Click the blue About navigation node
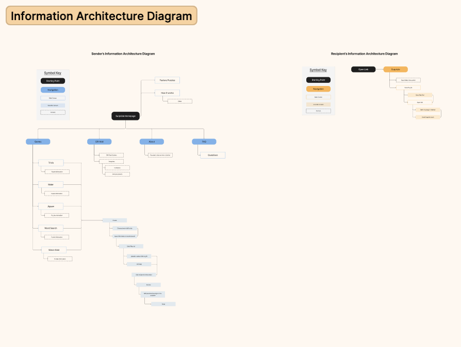The image size is (461, 347). click(152, 142)
